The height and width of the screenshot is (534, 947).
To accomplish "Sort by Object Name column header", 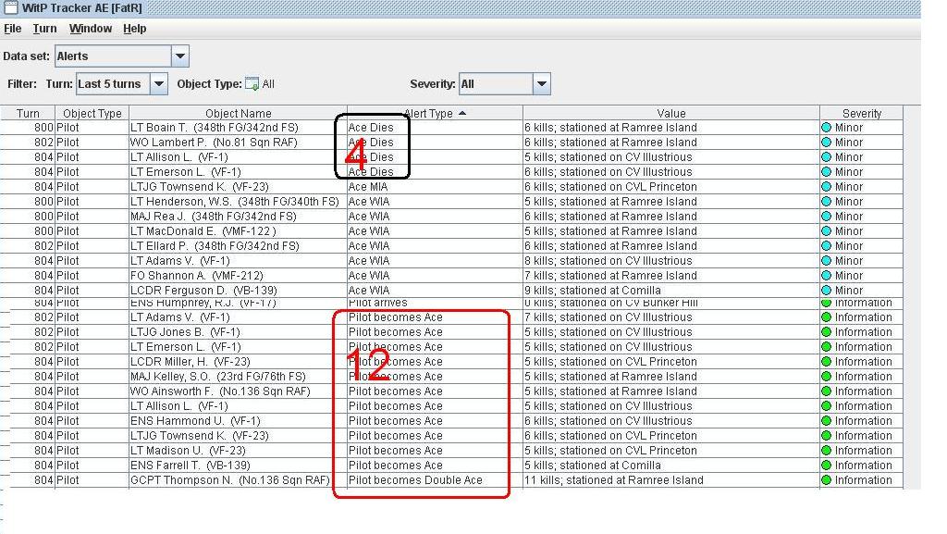I will 238,113.
